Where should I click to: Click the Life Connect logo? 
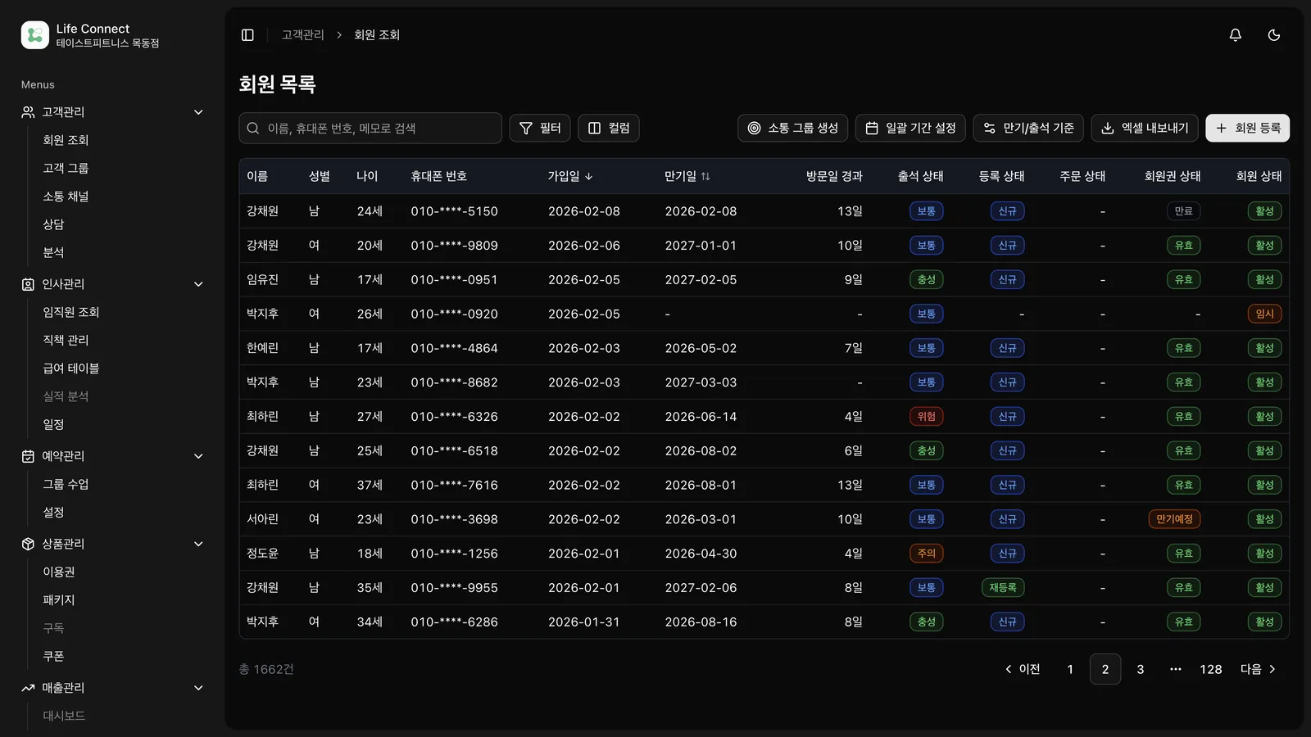click(35, 35)
